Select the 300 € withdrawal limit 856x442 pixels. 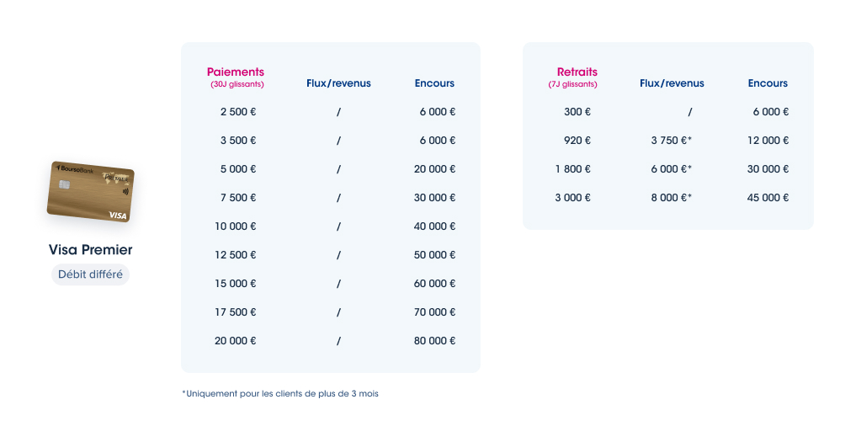click(x=577, y=111)
